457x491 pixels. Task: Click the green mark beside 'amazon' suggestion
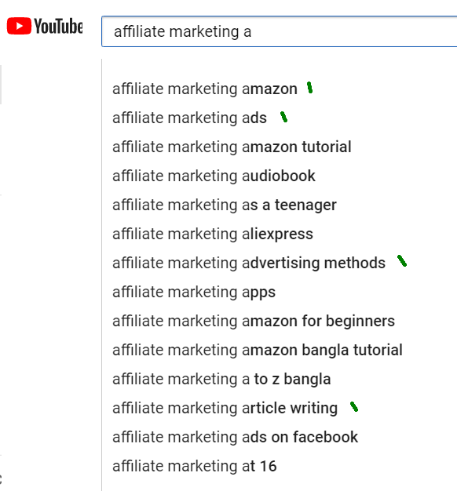pyautogui.click(x=309, y=88)
